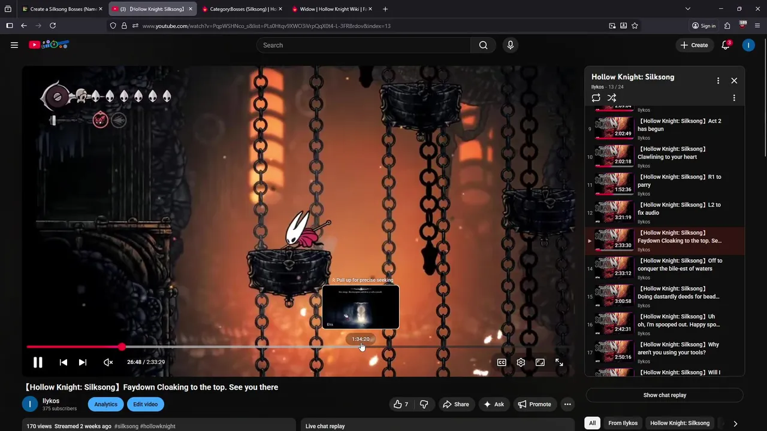This screenshot has height=431, width=767.
Task: Open player settings gear
Action: 521,362
